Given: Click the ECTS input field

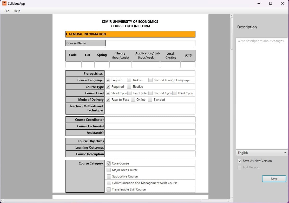Looking at the screenshot, I should pos(188,65).
